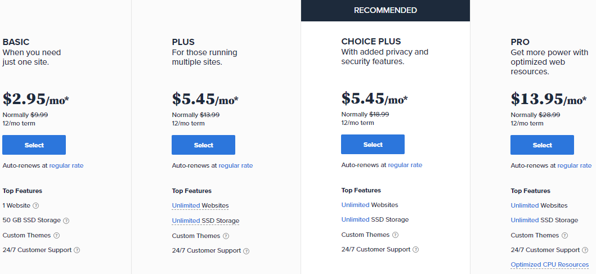Image resolution: width=596 pixels, height=274 pixels.
Task: Click Pro plan 24/7 Customer Support help icon
Action: pyautogui.click(x=585, y=250)
